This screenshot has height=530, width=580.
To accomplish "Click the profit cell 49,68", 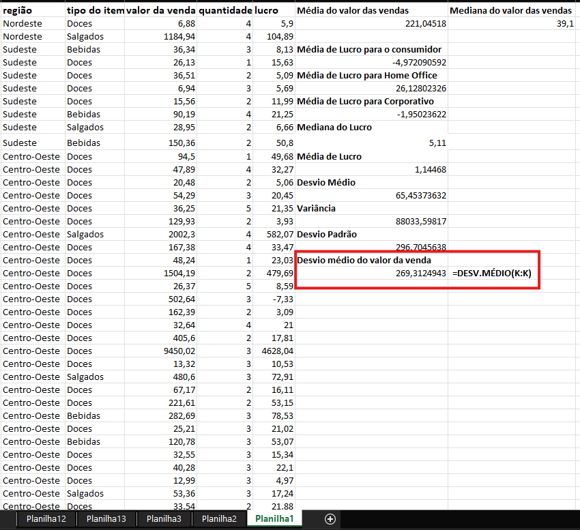I will [274, 156].
